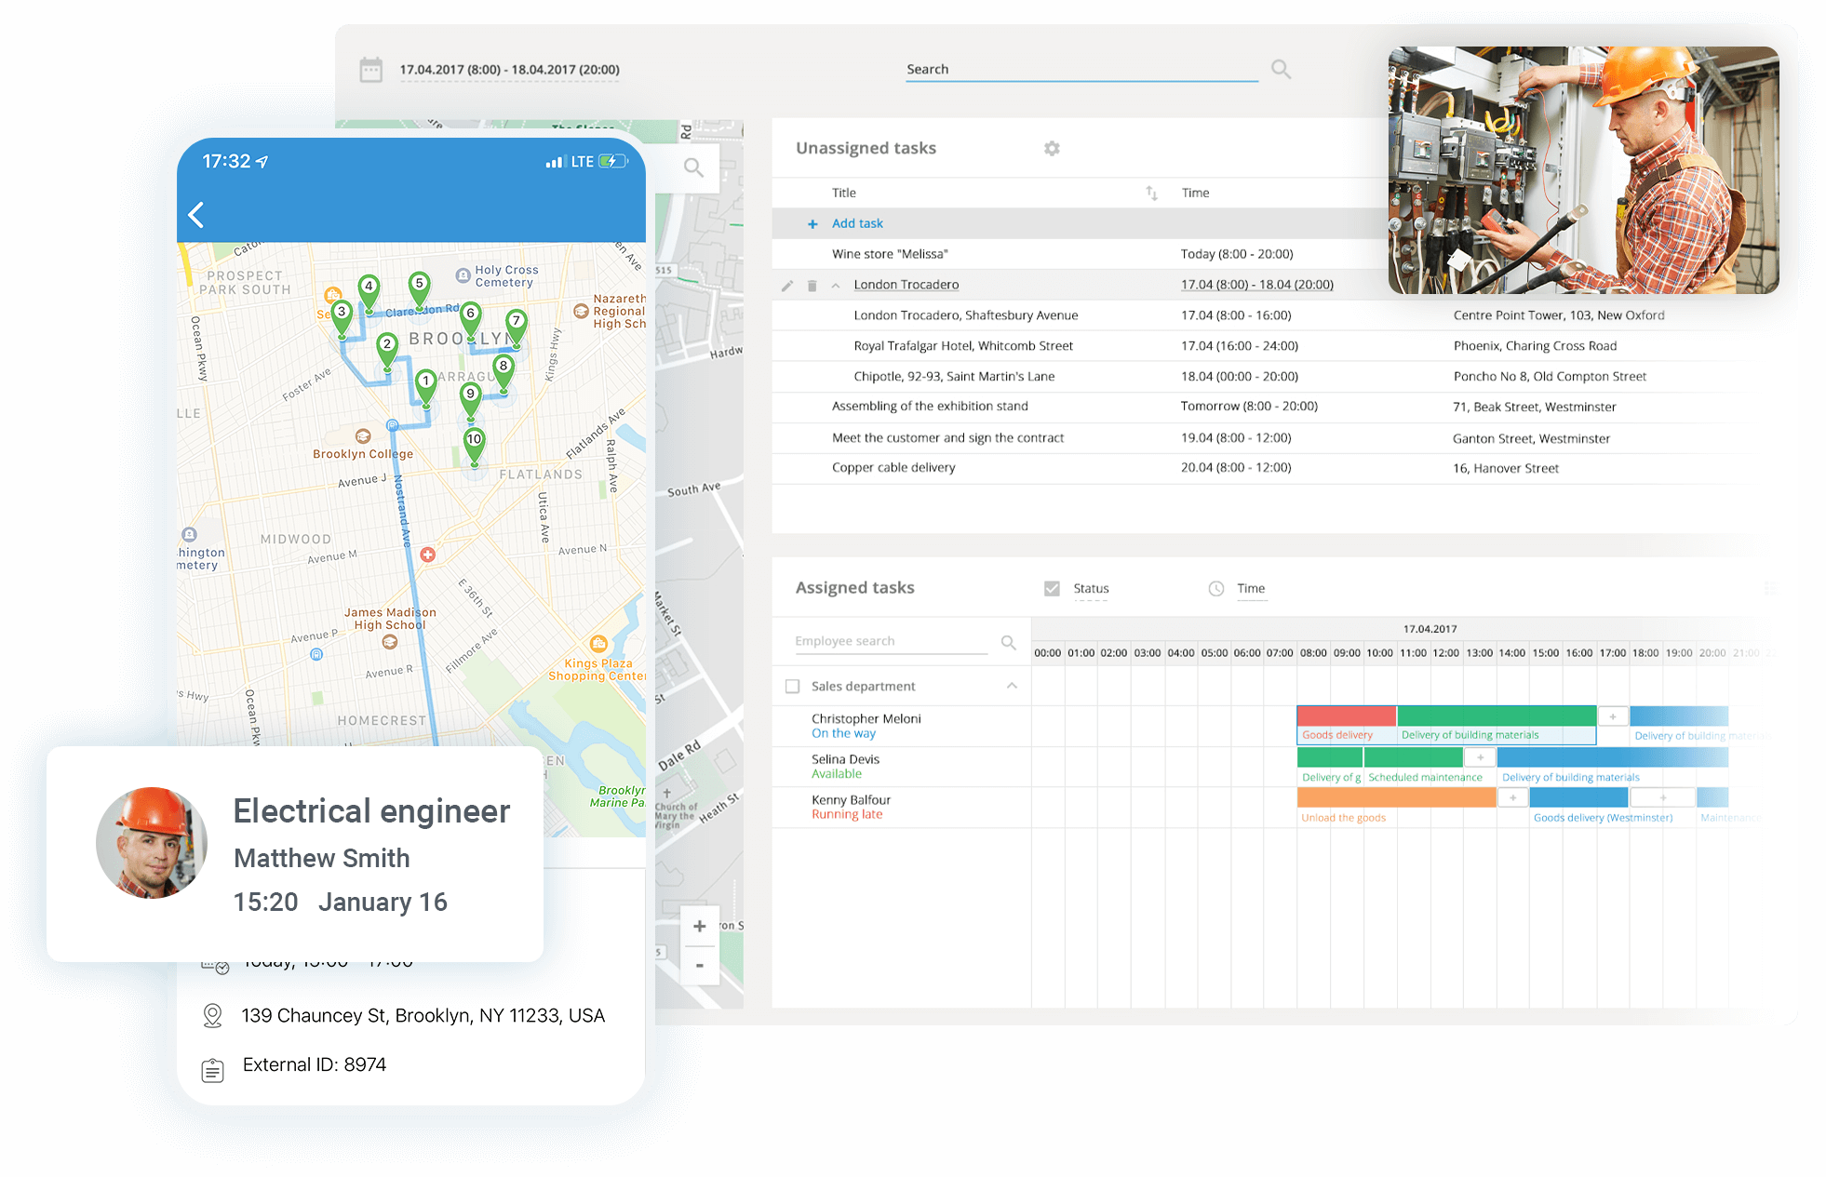Open the Status filter option

[1091, 588]
